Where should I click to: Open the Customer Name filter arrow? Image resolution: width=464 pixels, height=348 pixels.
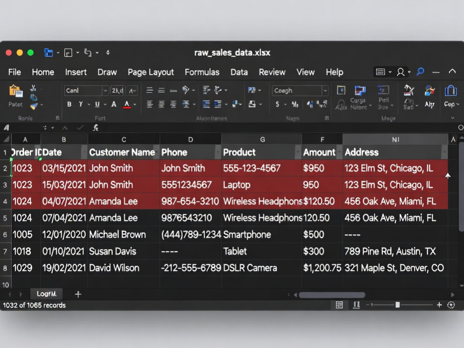pyautogui.click(x=157, y=152)
